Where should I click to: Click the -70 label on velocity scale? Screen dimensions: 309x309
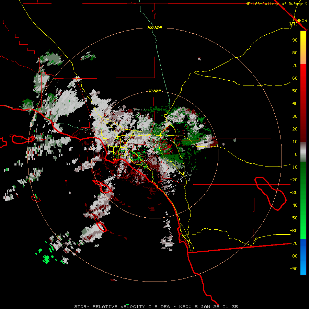point(294,243)
